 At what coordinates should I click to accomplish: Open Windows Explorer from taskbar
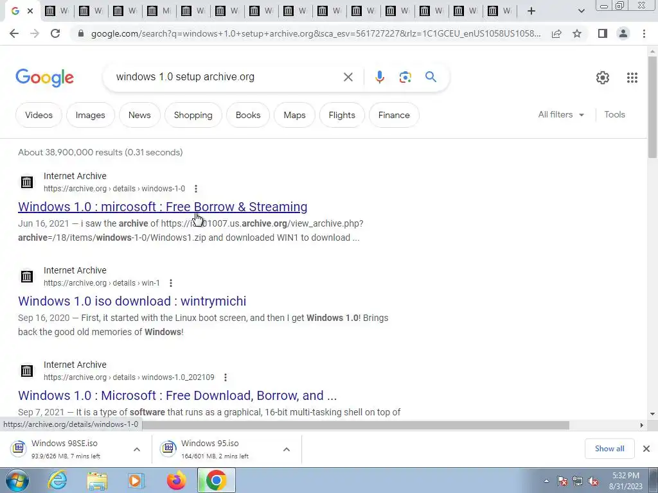(x=97, y=480)
